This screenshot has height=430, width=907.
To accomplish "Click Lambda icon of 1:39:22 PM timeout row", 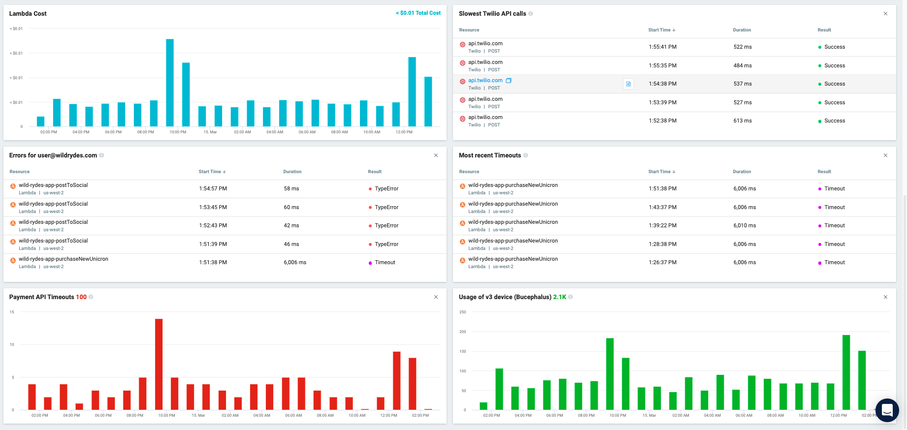I will pos(462,223).
